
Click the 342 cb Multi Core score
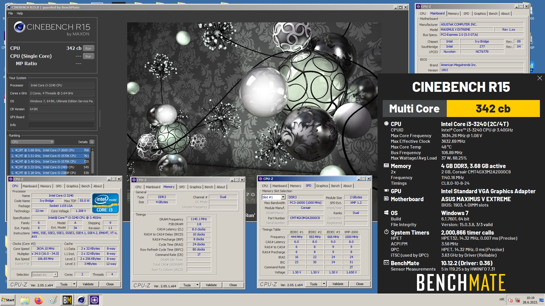pos(493,109)
